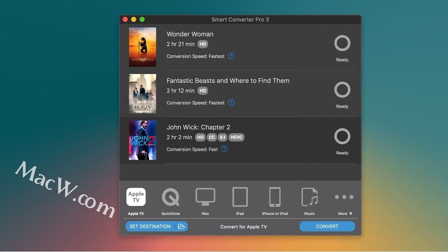The image size is (448, 252).
Task: Select the iPad device preset
Action: click(x=240, y=197)
